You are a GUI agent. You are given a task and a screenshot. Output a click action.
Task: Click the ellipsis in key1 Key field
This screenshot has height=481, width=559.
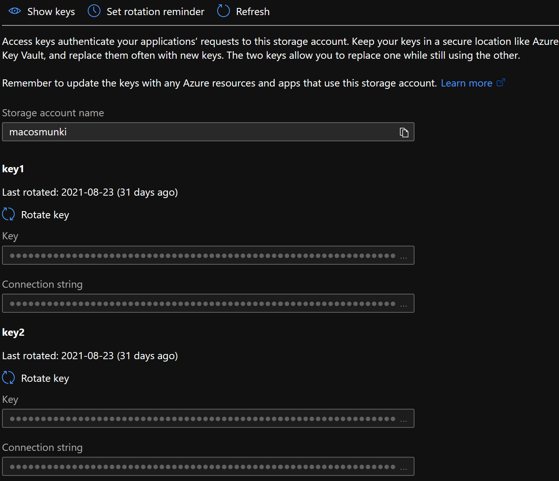coord(403,258)
